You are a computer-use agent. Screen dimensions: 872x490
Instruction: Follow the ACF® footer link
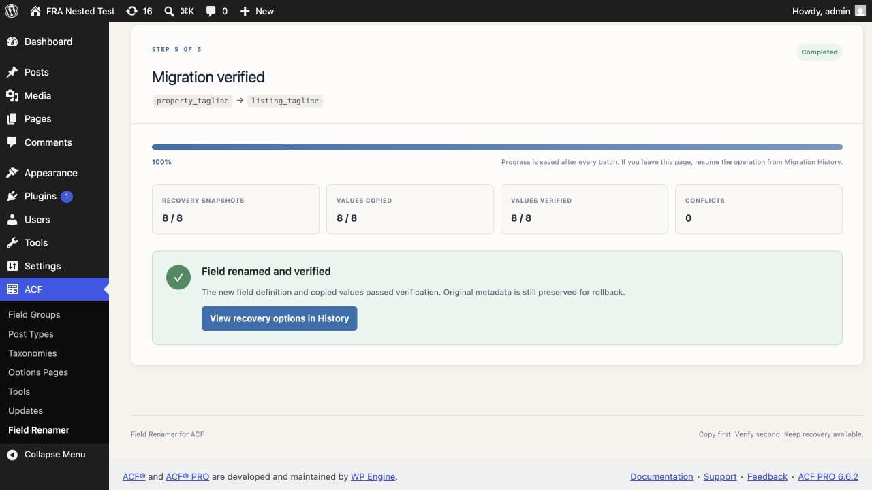[x=134, y=477]
